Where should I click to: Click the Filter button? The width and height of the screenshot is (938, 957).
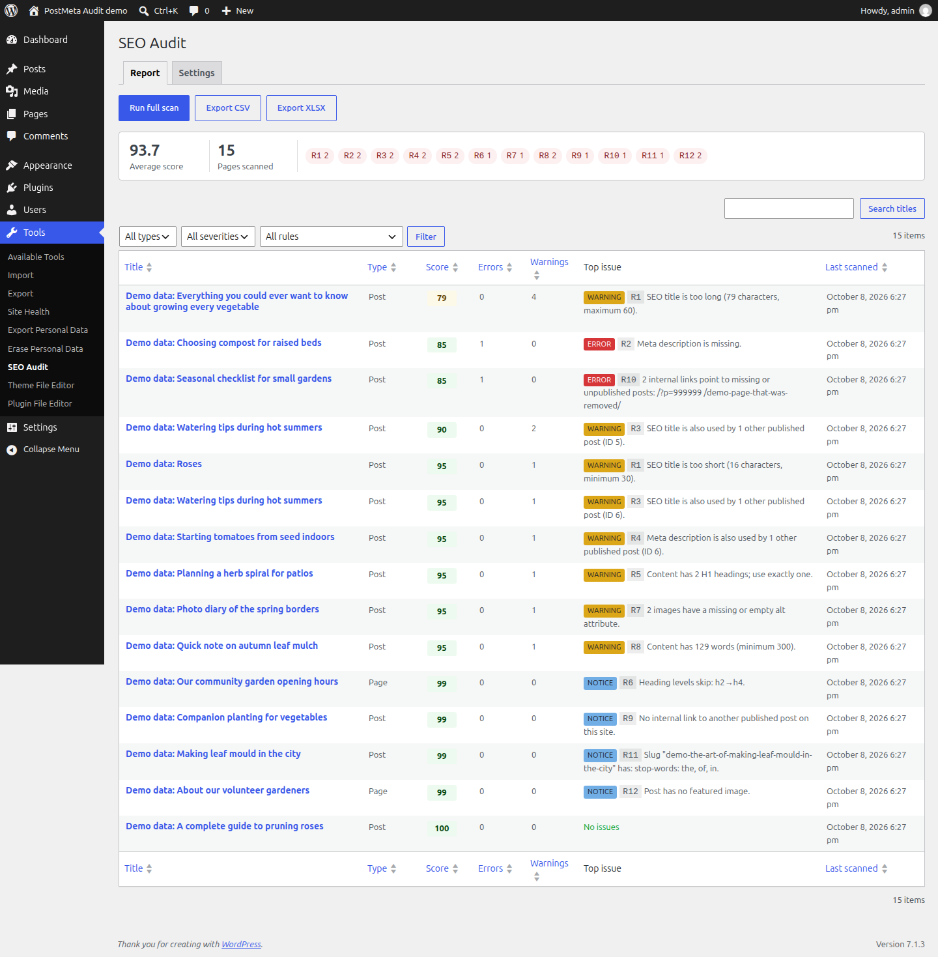pos(426,236)
